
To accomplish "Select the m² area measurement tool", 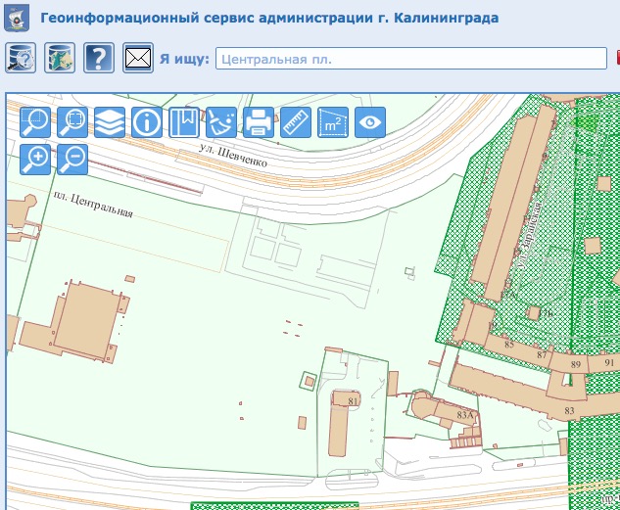I will click(333, 122).
